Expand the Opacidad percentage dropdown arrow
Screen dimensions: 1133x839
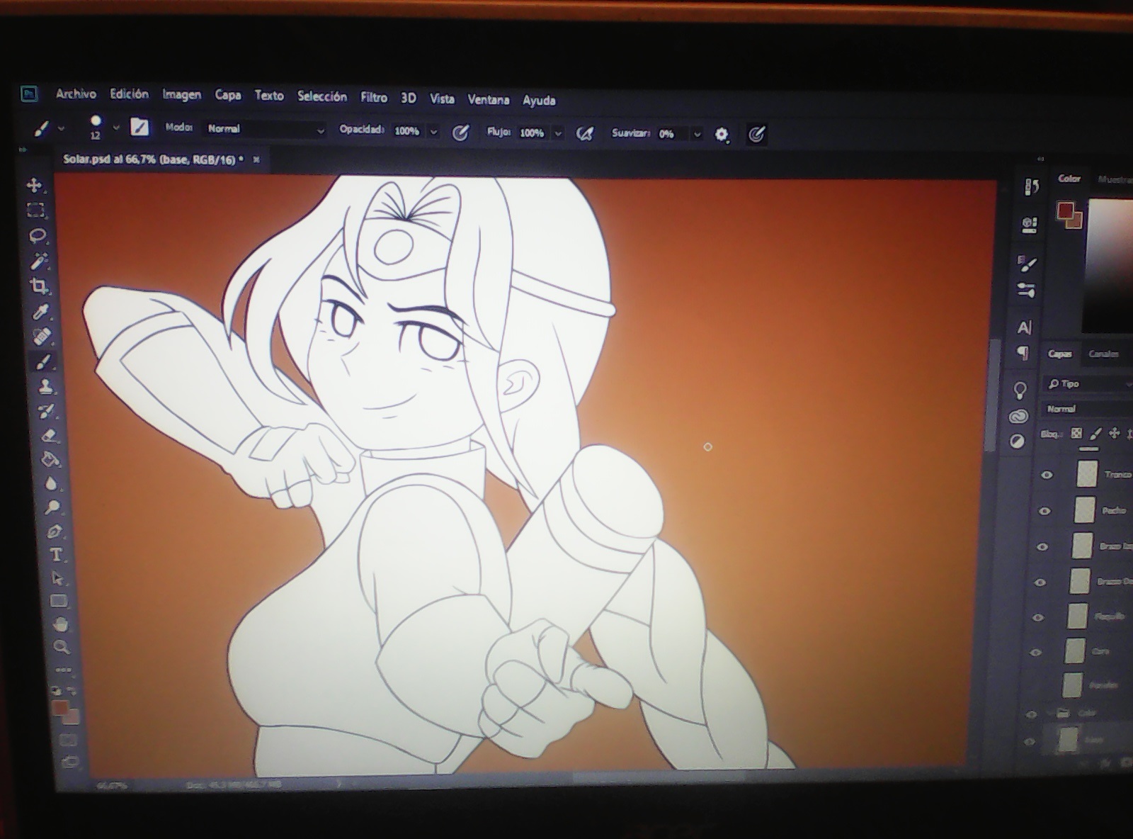coord(433,132)
